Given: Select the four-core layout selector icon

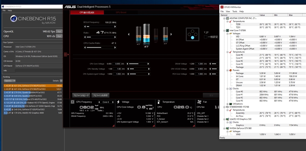Looking at the screenshot, I should (192, 34).
